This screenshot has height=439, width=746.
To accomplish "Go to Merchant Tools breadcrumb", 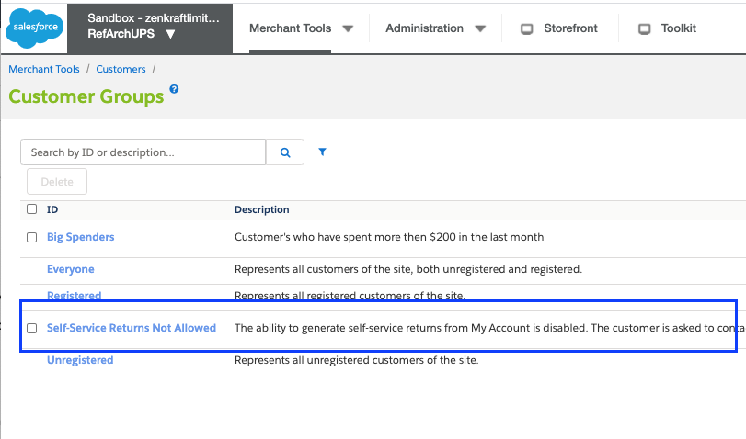I will (44, 69).
